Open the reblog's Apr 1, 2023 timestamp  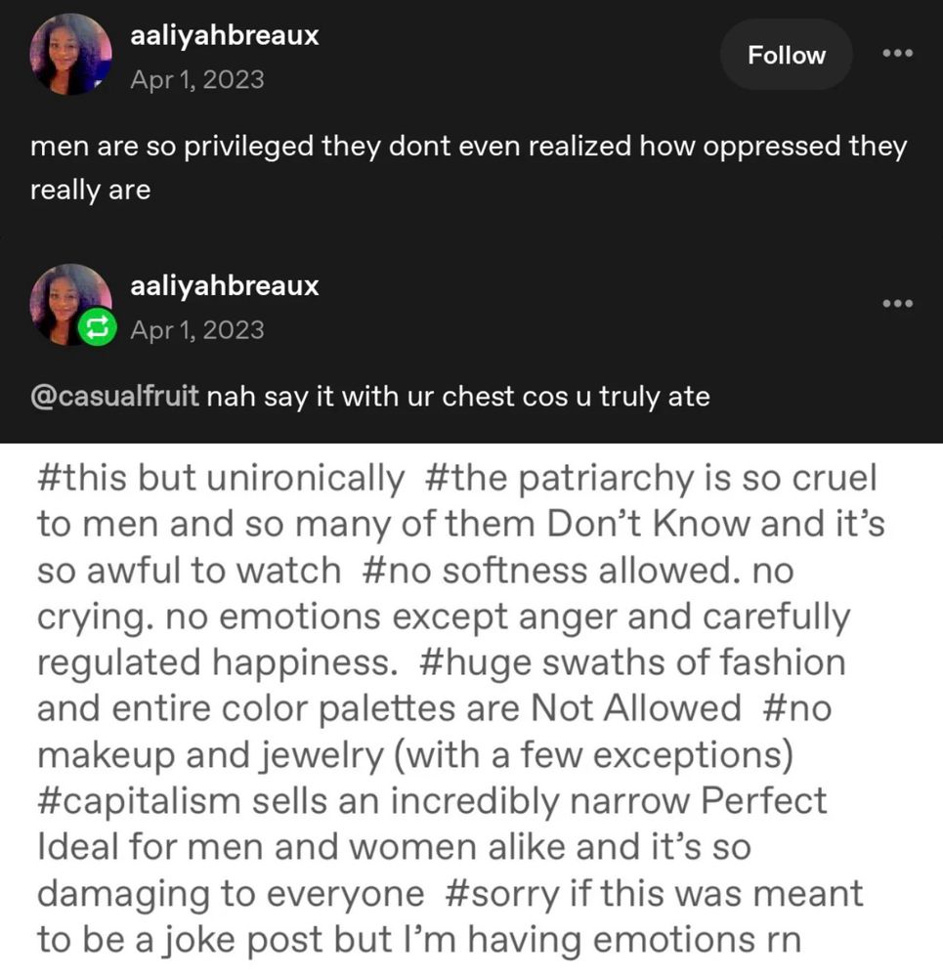(196, 329)
